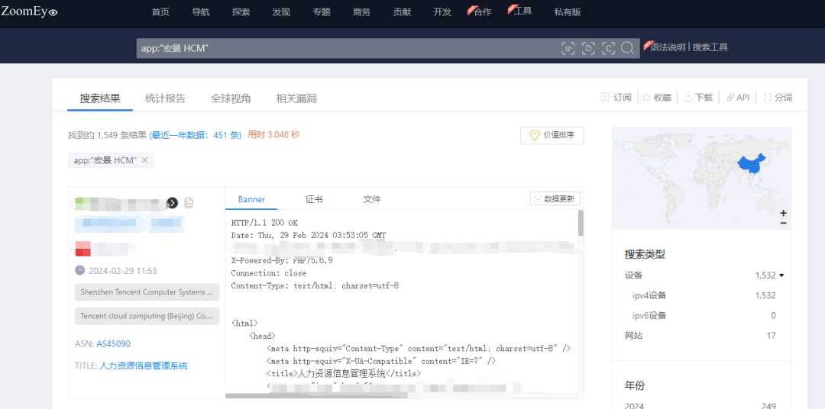Click Shenzhen Tencent Computer Systems tag

(147, 291)
